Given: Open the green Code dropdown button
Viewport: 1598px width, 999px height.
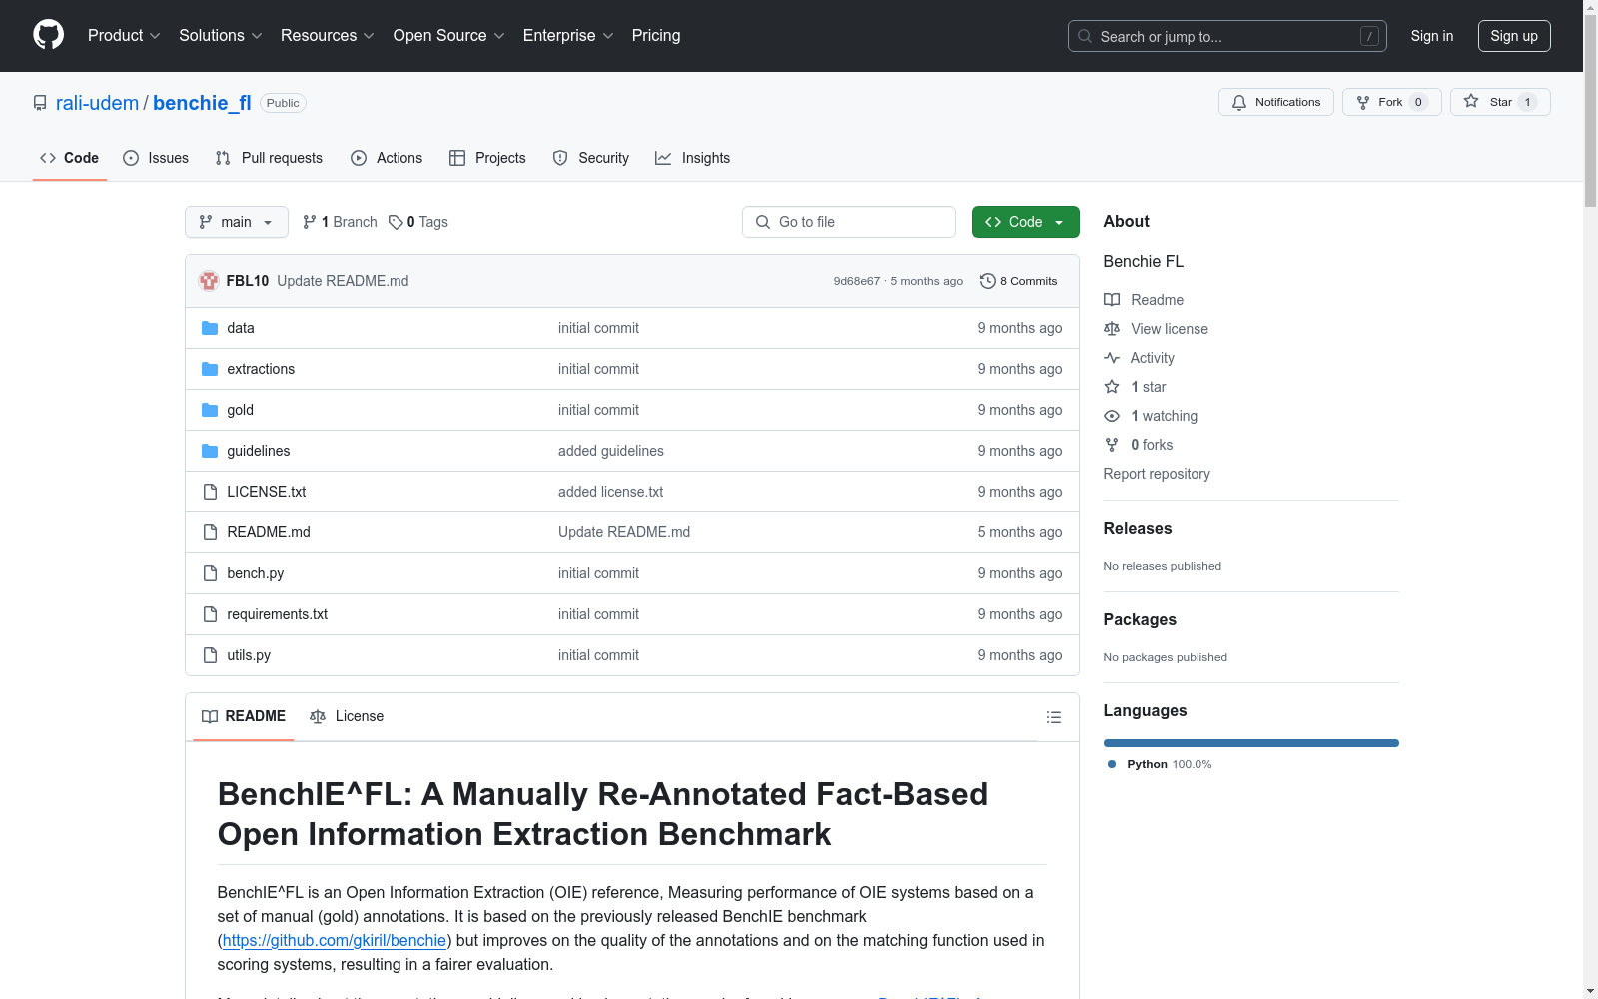Looking at the screenshot, I should tap(1025, 222).
